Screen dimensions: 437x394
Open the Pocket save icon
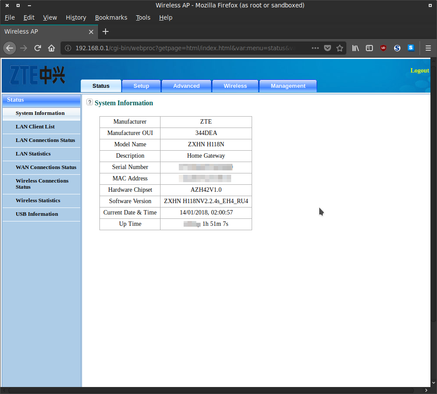328,48
